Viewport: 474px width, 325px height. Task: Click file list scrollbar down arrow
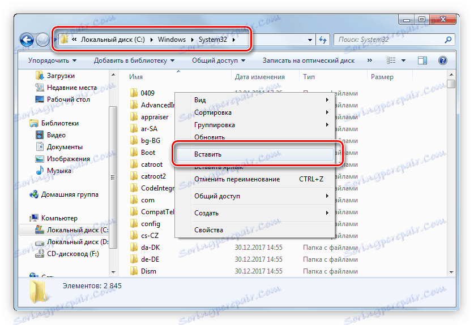(451, 272)
